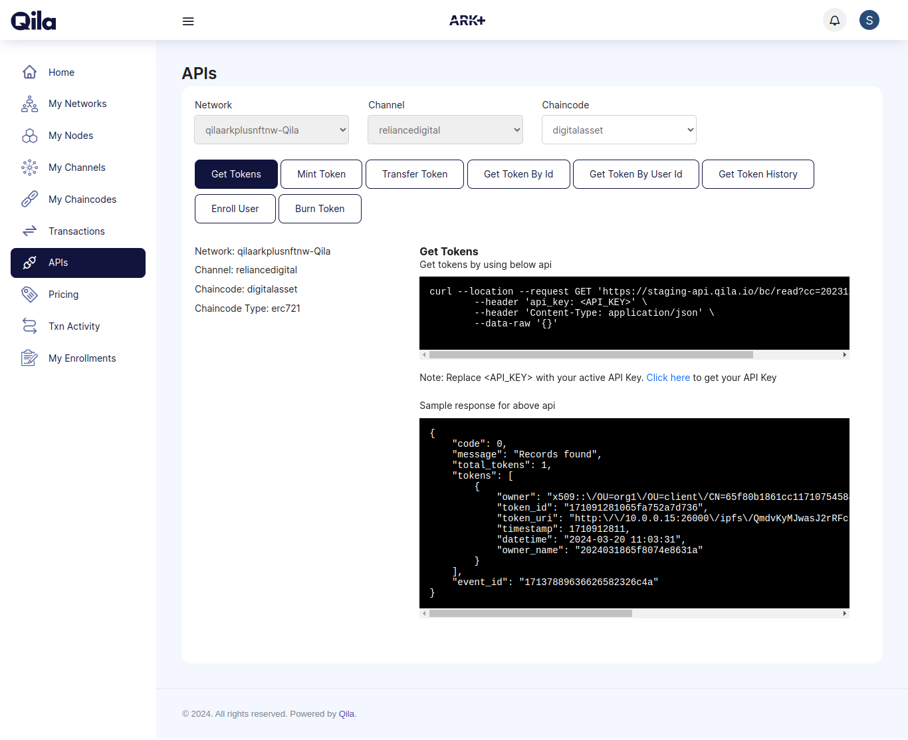Click curl code block right scroll arrow
The height and width of the screenshot is (740, 908).
(x=845, y=354)
